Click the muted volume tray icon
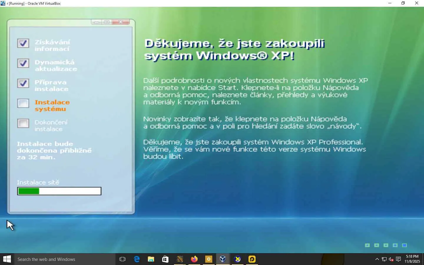424x265 pixels. [x=391, y=259]
